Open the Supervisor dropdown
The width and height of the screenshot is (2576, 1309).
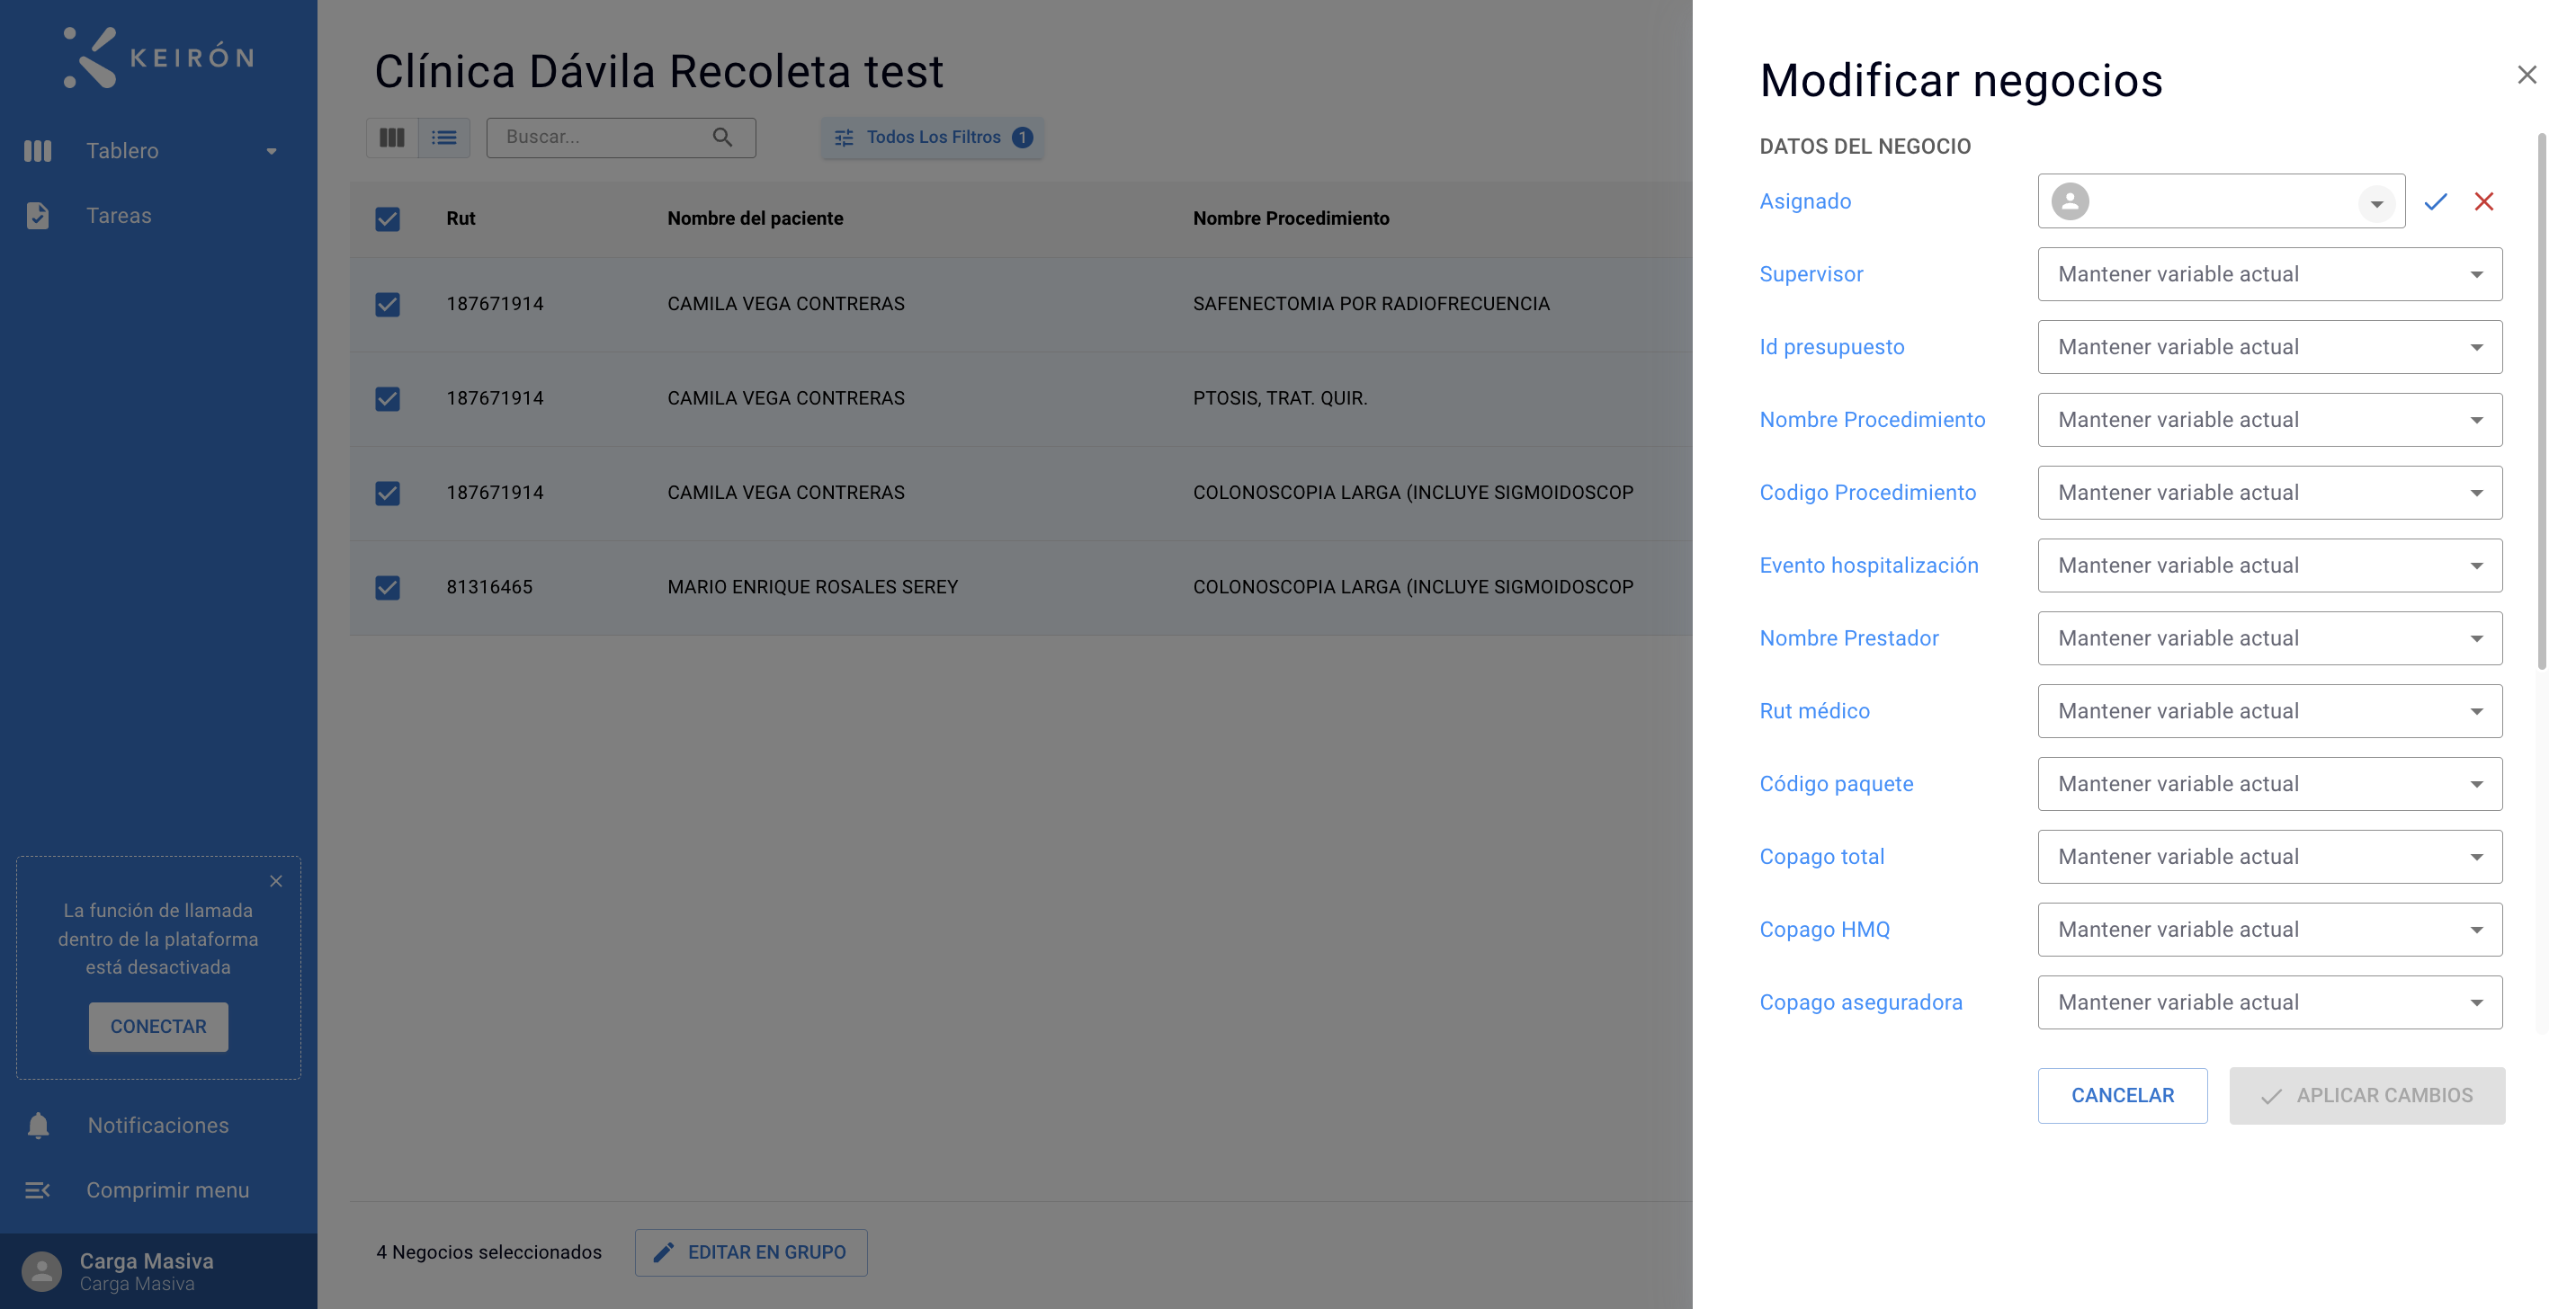(x=2270, y=275)
